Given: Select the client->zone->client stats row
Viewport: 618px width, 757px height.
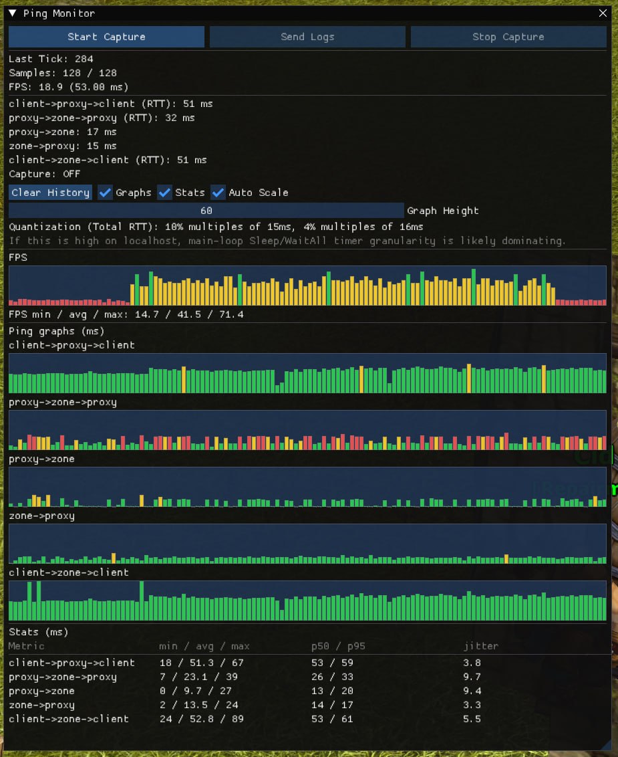Looking at the screenshot, I should (307, 719).
